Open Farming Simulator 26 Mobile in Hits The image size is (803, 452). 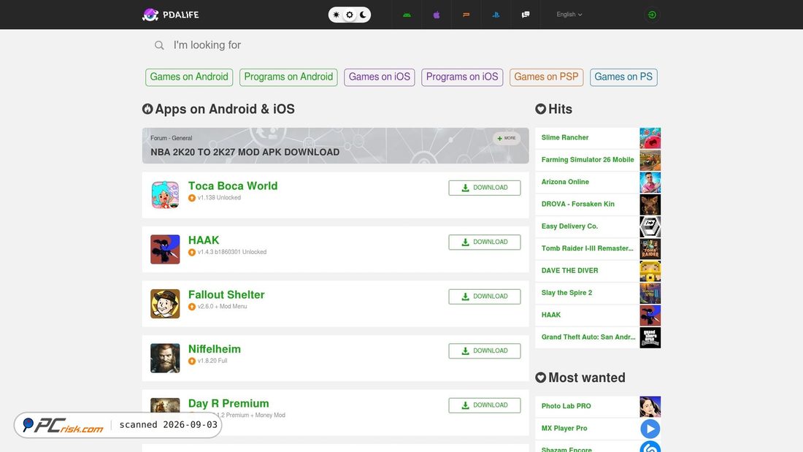point(588,159)
